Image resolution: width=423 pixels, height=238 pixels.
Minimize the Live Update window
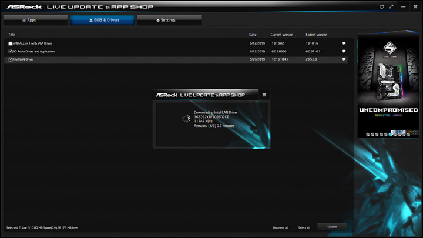pyautogui.click(x=403, y=6)
